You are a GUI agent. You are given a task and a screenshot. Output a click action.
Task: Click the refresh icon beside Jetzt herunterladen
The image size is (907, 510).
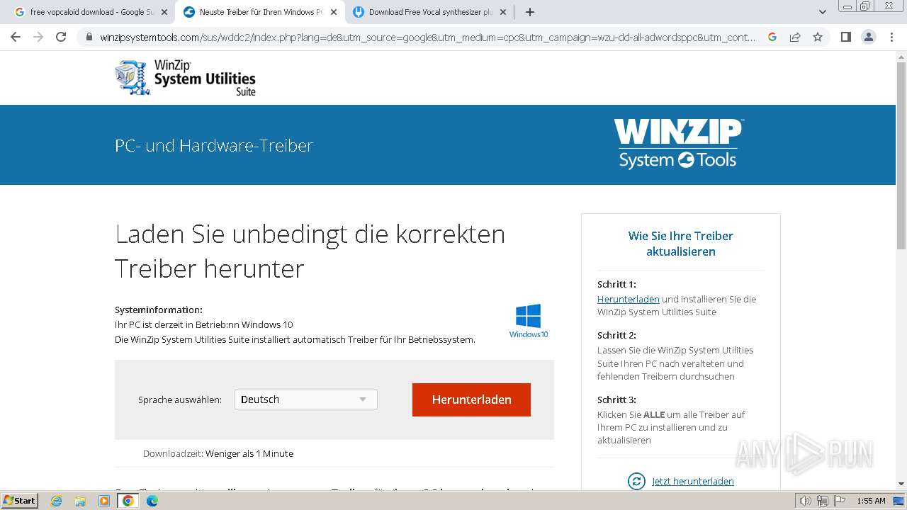point(636,481)
